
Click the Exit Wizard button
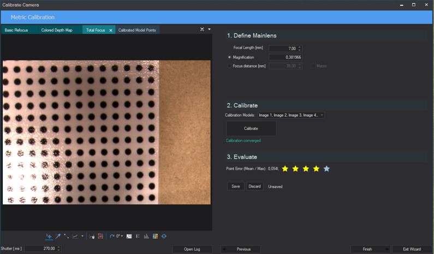click(412, 249)
